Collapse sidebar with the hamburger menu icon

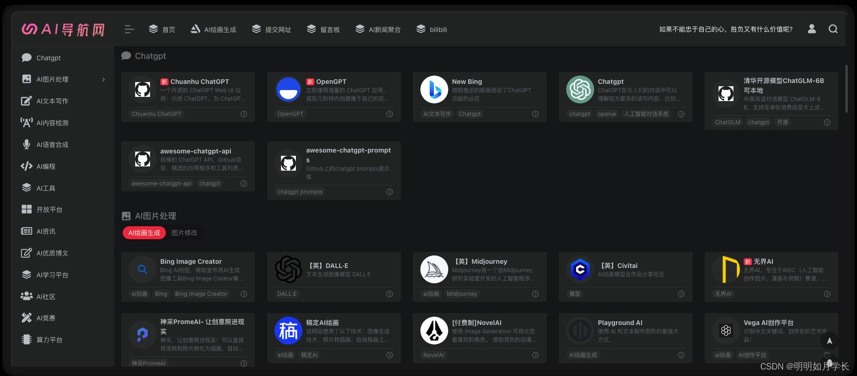coord(130,29)
